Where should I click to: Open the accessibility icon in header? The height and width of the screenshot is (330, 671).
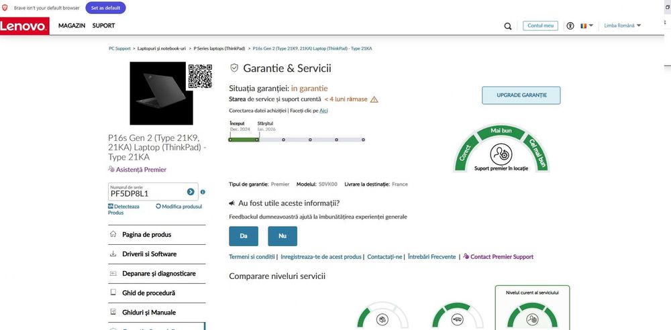click(570, 25)
